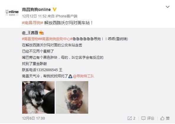Open the @_王茜薇 user profile
Viewport: 175px width, 124px height.
(30, 33)
